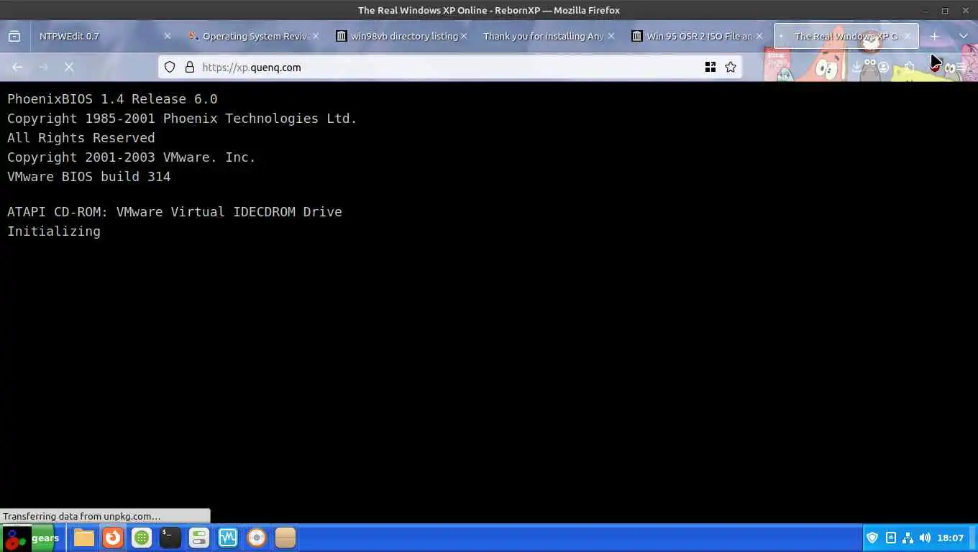Screen dimensions: 978x552
Task: Open a new tab with plus button
Action: tap(935, 36)
